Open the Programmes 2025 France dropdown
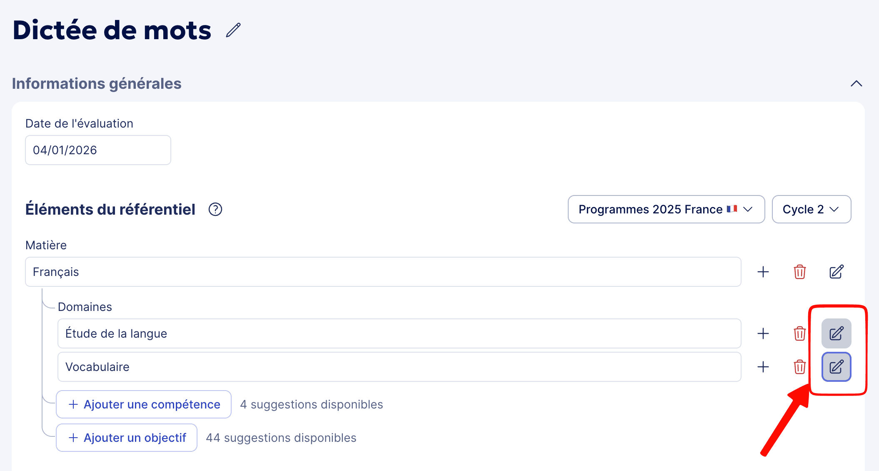 (666, 209)
